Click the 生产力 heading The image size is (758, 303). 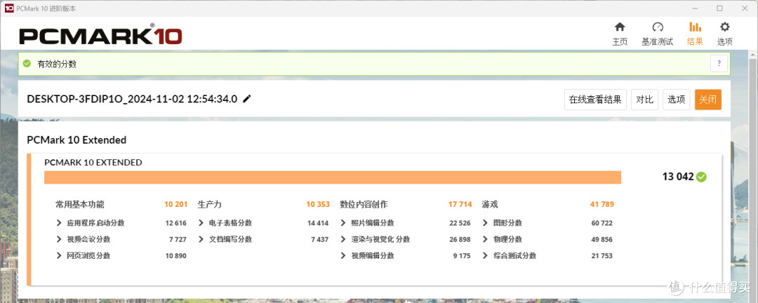(x=210, y=204)
